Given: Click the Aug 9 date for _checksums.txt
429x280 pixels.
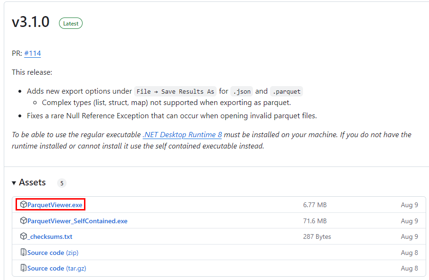Looking at the screenshot, I should pos(409,236).
